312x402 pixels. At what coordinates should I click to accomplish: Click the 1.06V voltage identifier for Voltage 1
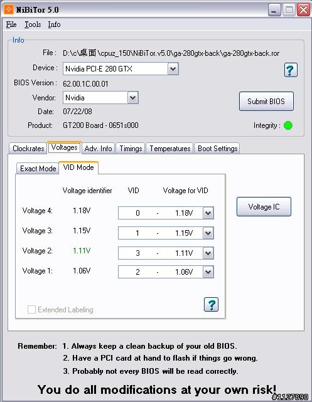pyautogui.click(x=82, y=271)
